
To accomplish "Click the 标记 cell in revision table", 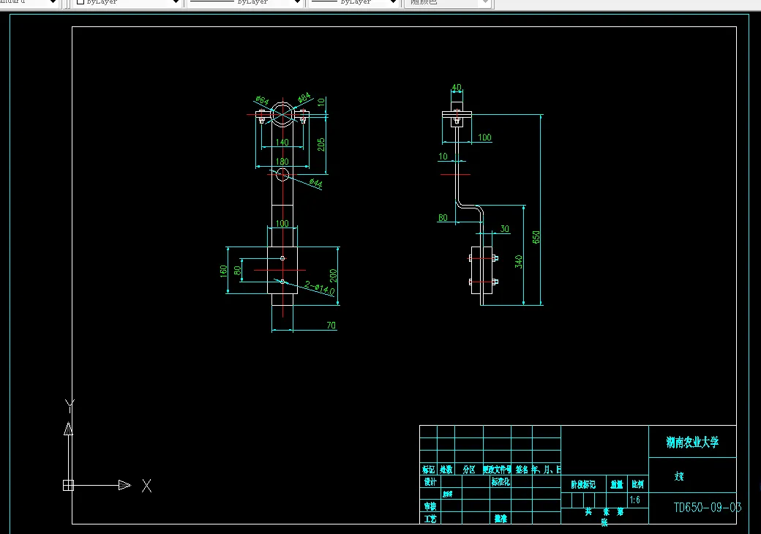I will 428,470.
